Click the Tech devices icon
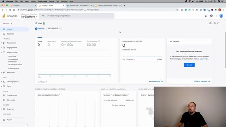Viewport: 226px width, 127px height. pos(4,86)
